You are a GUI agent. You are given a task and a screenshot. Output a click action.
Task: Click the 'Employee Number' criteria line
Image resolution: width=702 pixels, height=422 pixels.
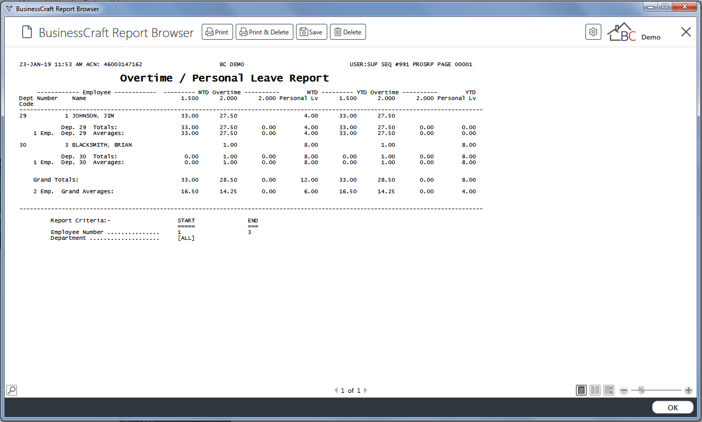151,232
